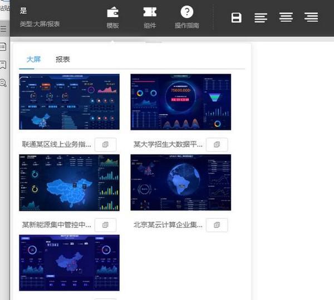
Task: Copy the 联通某区线上业务 template
Action: point(105,145)
